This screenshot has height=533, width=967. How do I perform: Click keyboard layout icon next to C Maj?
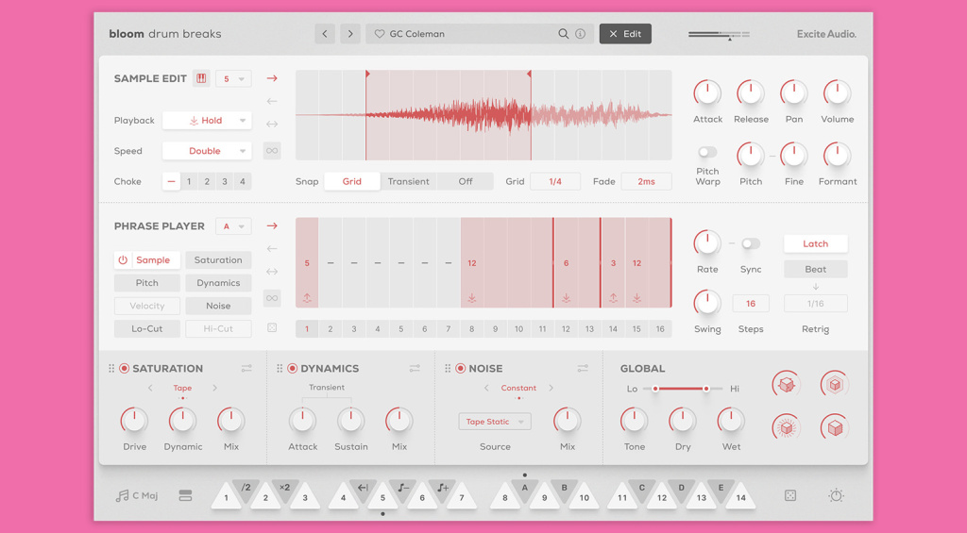pos(185,495)
